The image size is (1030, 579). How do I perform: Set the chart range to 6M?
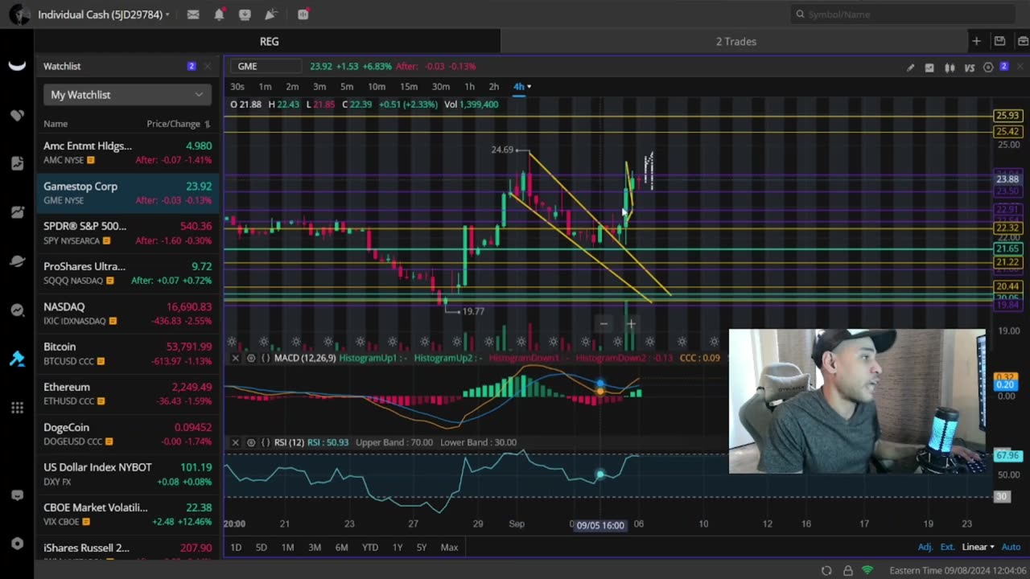(x=342, y=548)
